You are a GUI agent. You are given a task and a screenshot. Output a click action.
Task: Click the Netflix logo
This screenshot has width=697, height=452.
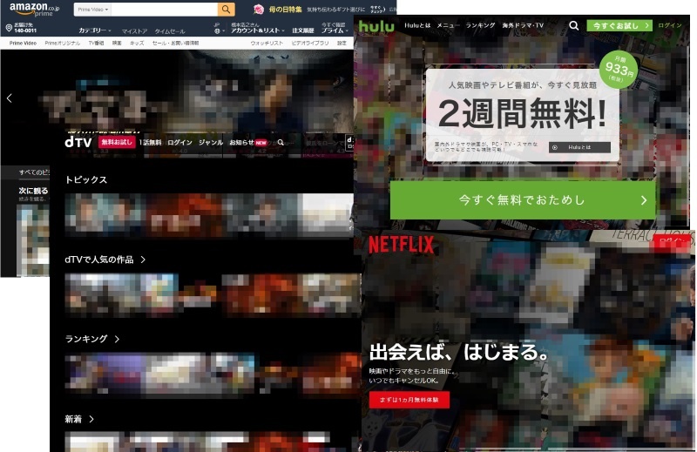[401, 245]
